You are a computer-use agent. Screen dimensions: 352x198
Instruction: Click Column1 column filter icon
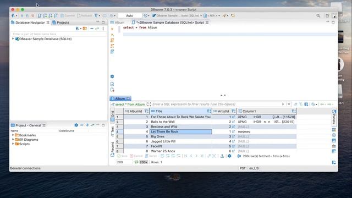293,111
